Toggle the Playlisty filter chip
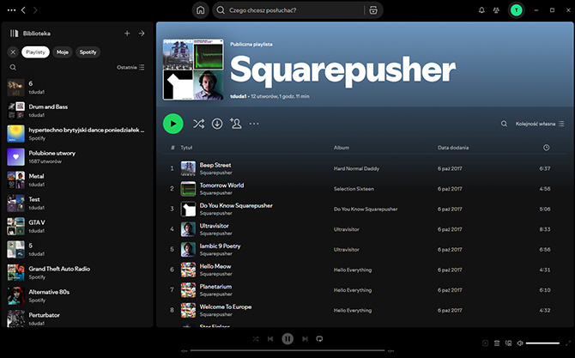 35,52
